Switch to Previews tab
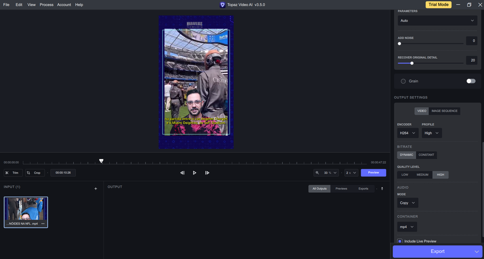The height and width of the screenshot is (259, 484). coord(341,189)
